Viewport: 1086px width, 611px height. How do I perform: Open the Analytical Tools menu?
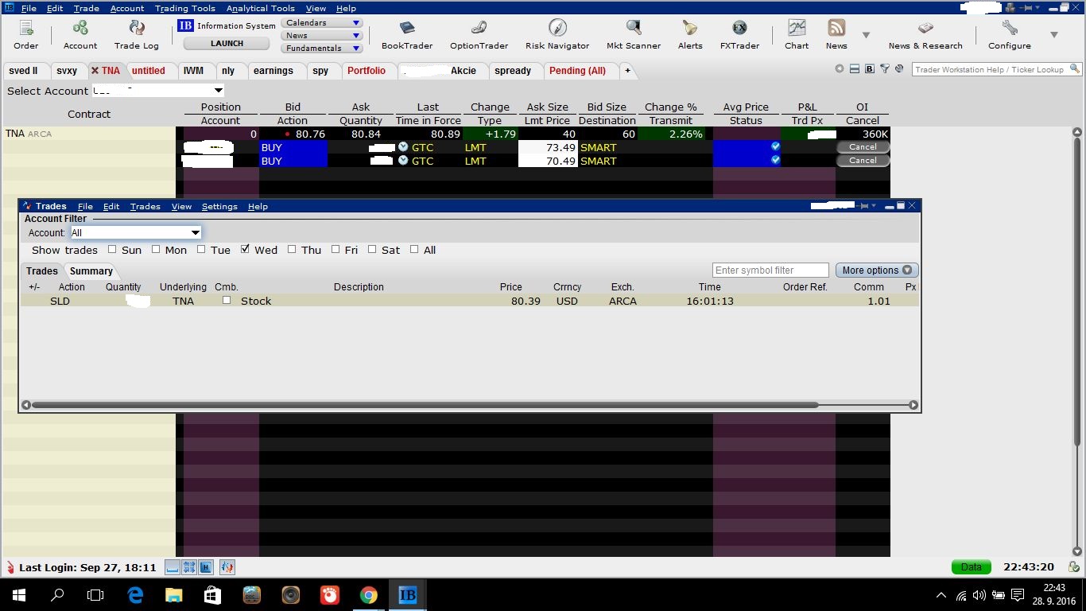click(x=261, y=8)
